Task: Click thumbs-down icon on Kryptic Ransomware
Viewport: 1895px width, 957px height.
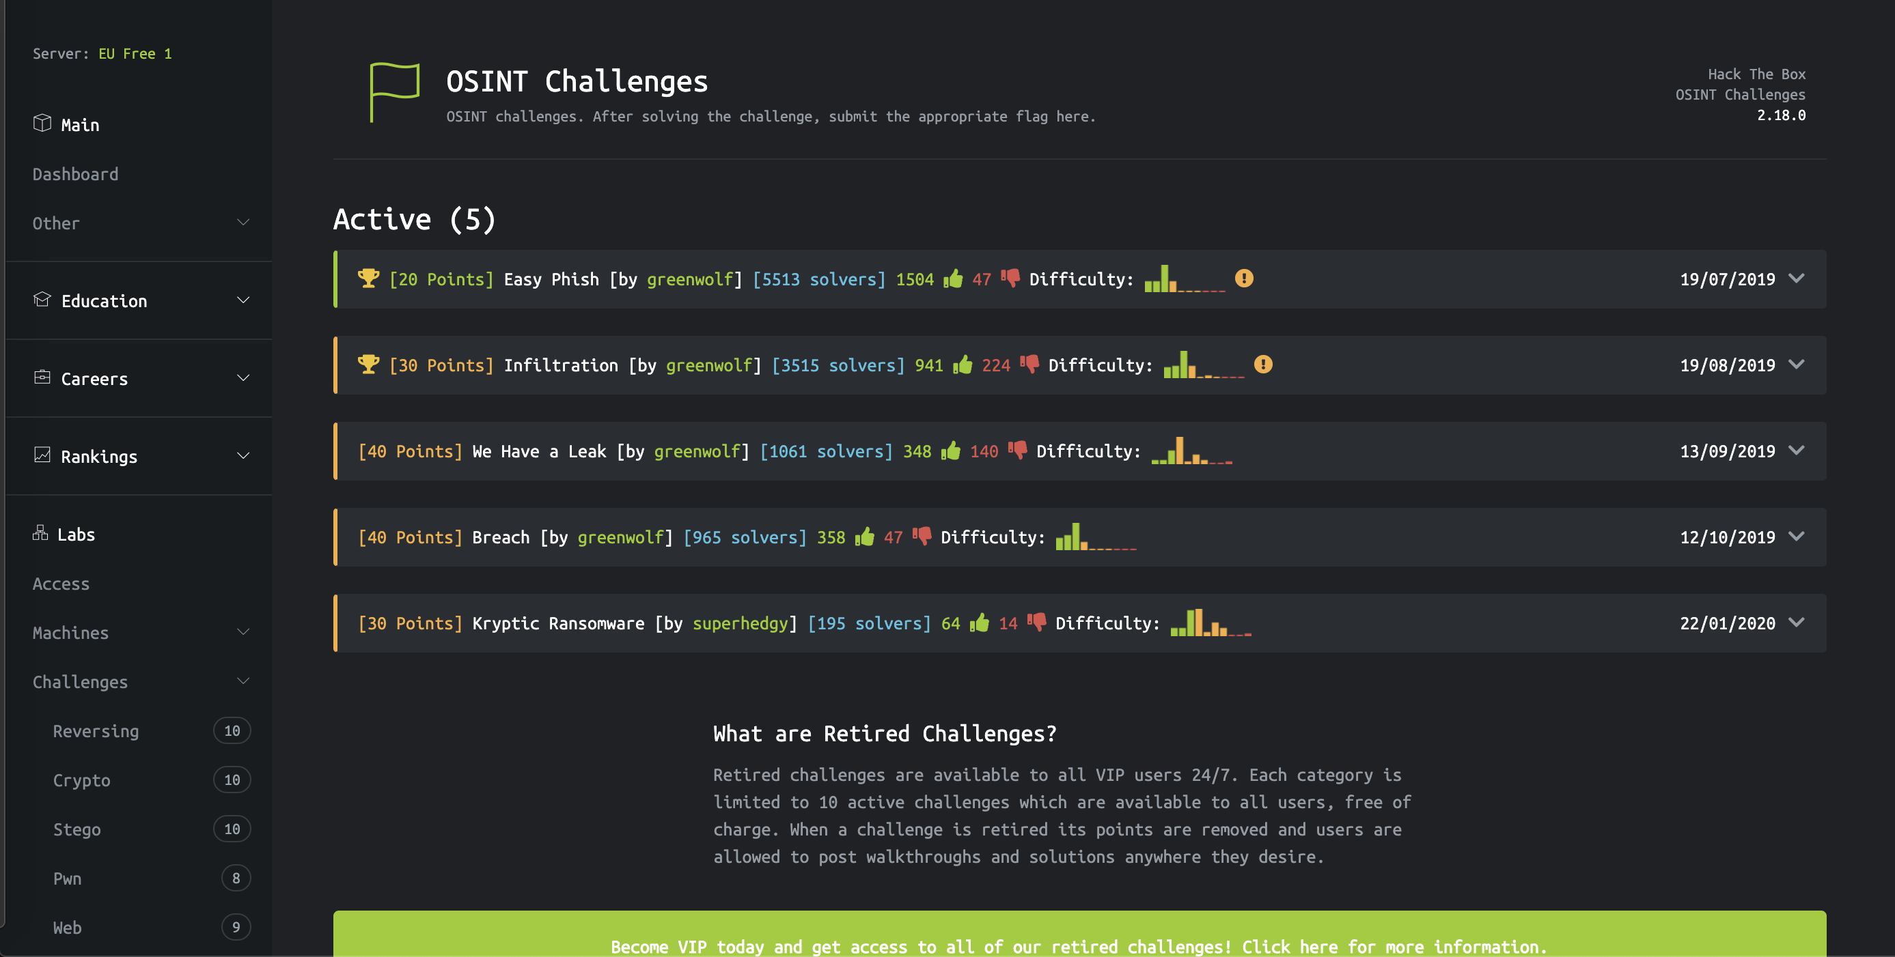Action: 1036,623
